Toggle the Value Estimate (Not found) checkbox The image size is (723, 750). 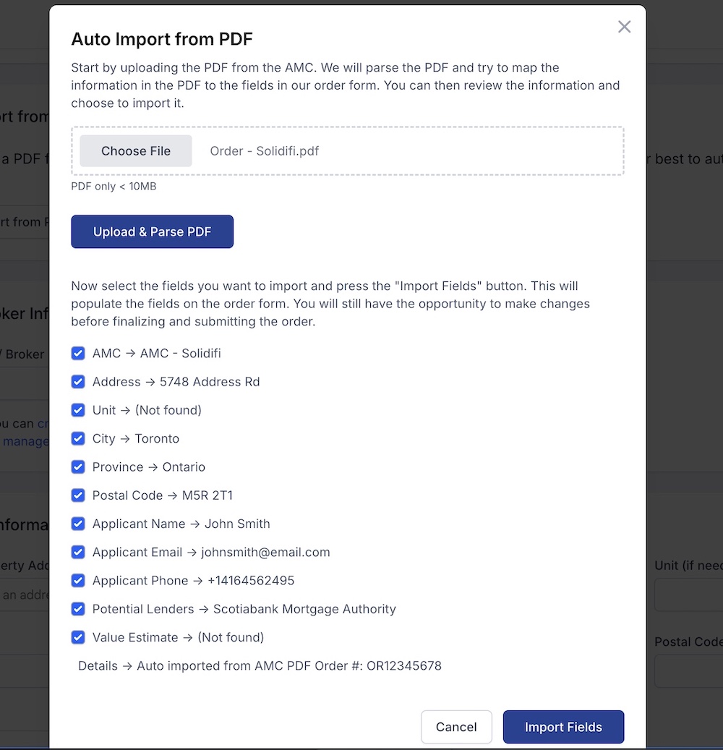[x=78, y=637]
